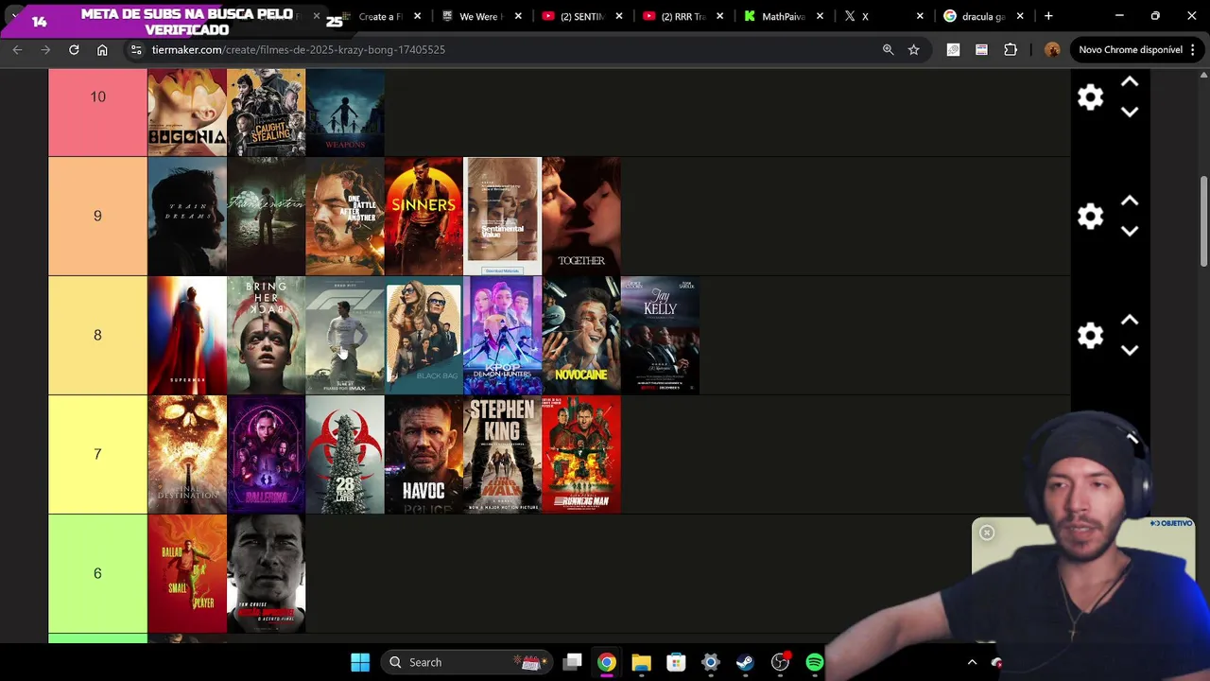The height and width of the screenshot is (681, 1210).
Task: Select the Bugonia poster in tier 10
Action: pyautogui.click(x=187, y=112)
